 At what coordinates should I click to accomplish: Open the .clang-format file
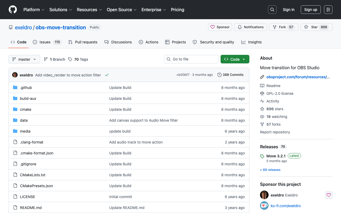(x=31, y=142)
